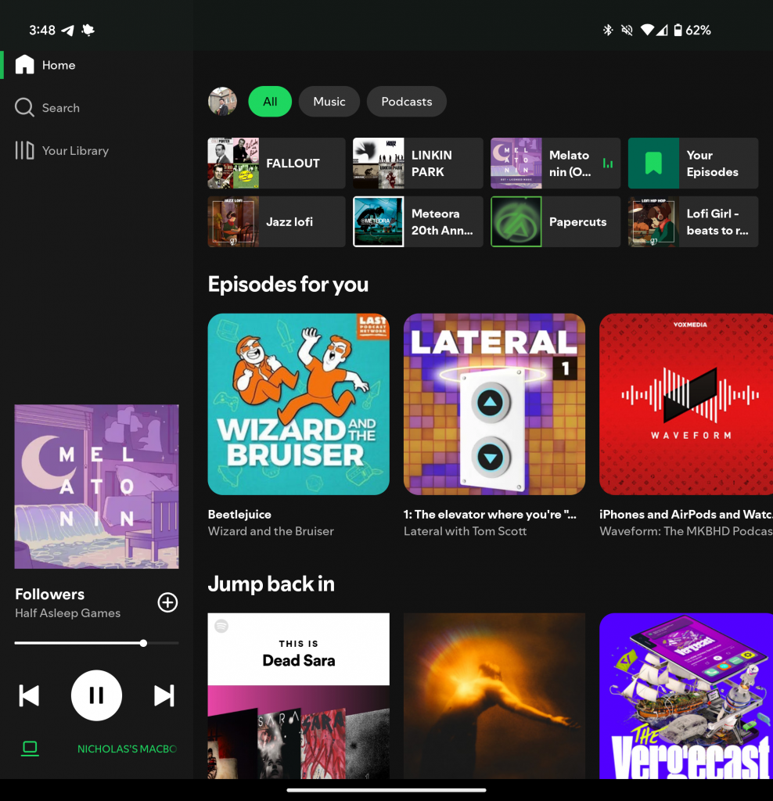Open Wizard and the Bruiser cover
Viewport: 773px width, 801px height.
click(298, 404)
